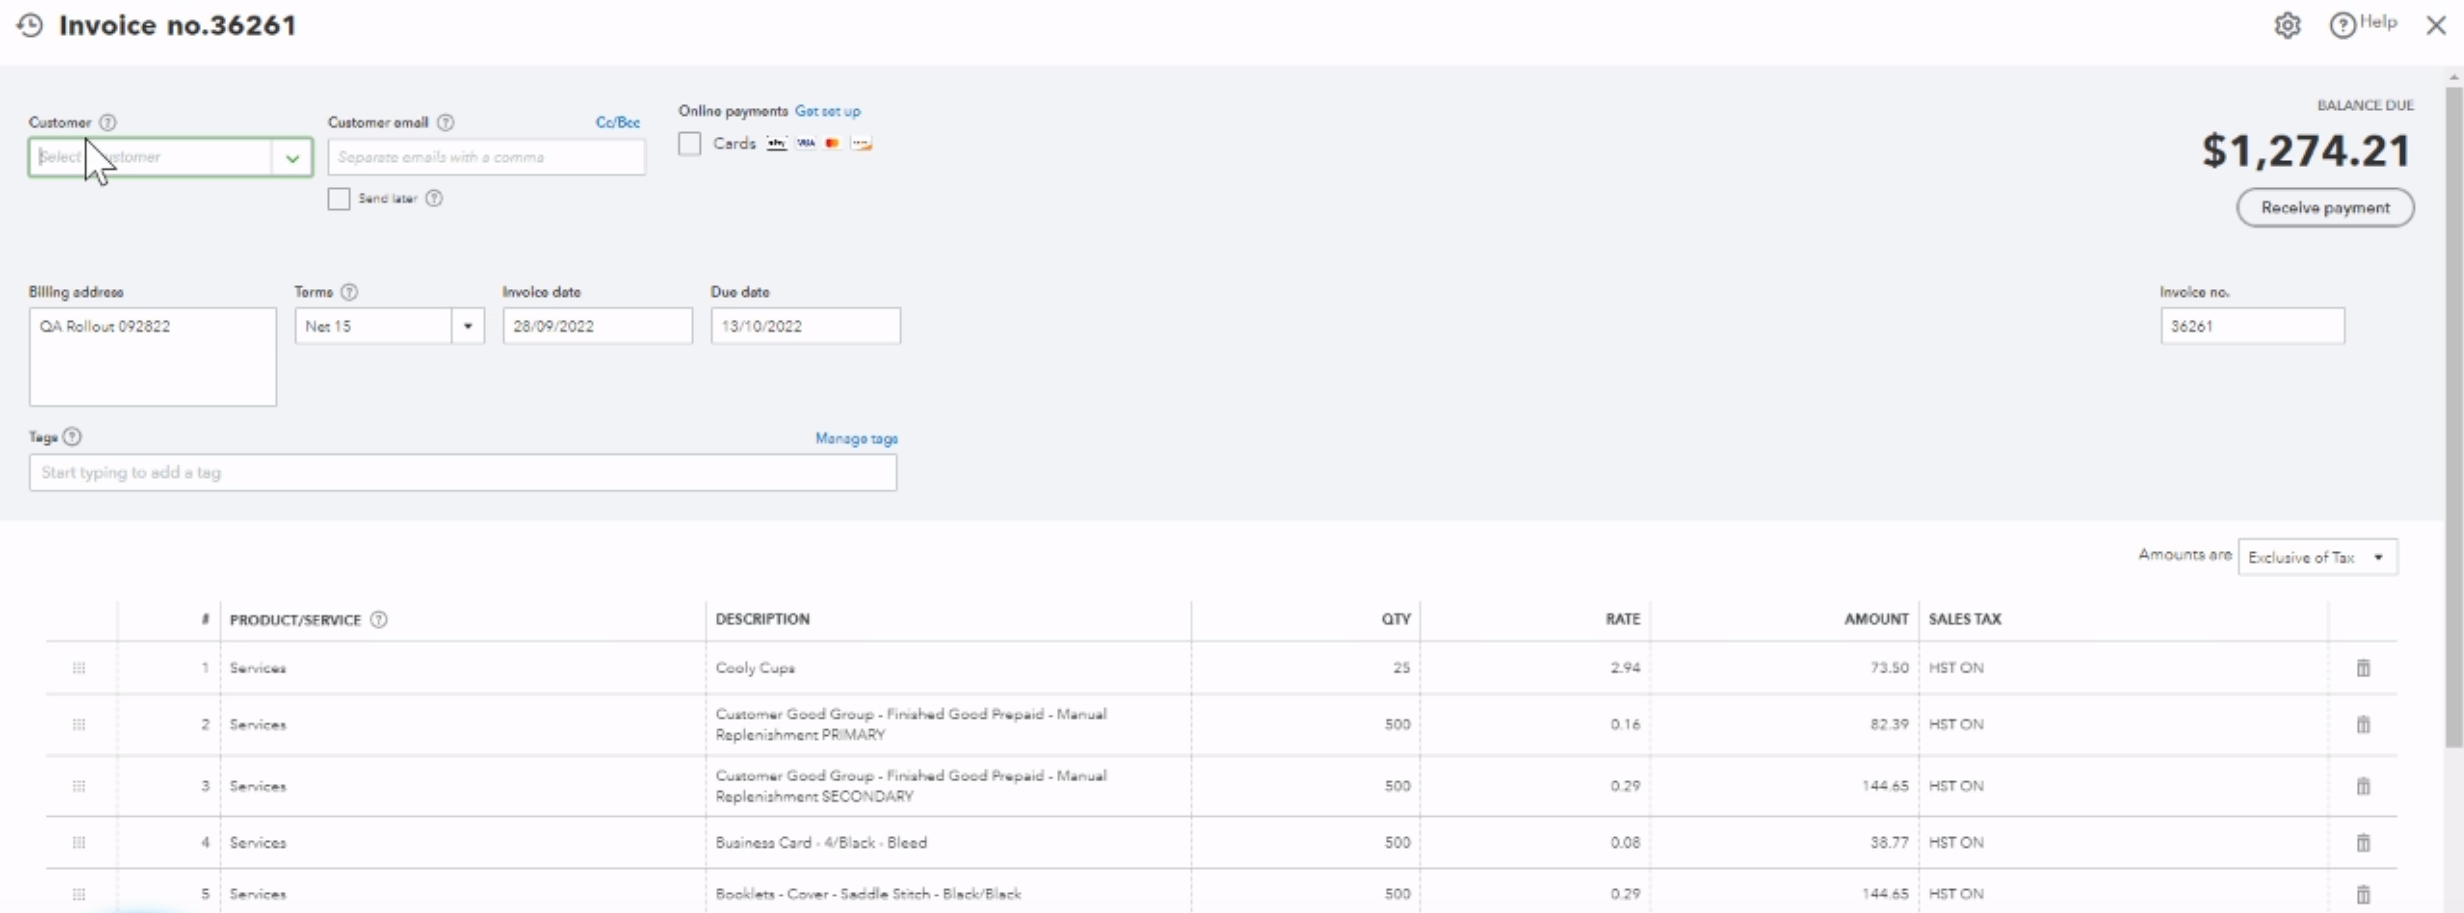Delete line 1 Cooly Cups row
This screenshot has width=2464, height=913.
(x=2363, y=668)
